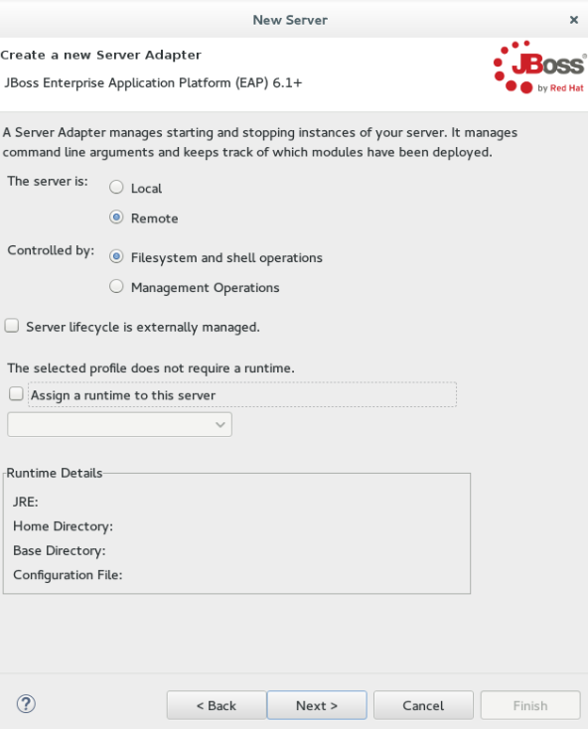This screenshot has width=588, height=732.
Task: Click the Configuration File label
Action: [x=68, y=575]
